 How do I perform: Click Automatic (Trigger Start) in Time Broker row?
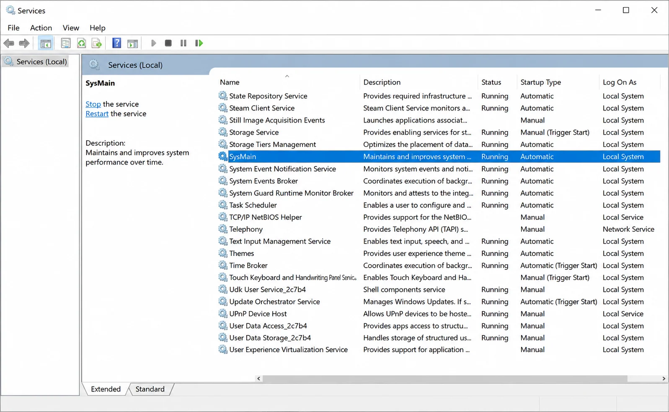point(558,265)
